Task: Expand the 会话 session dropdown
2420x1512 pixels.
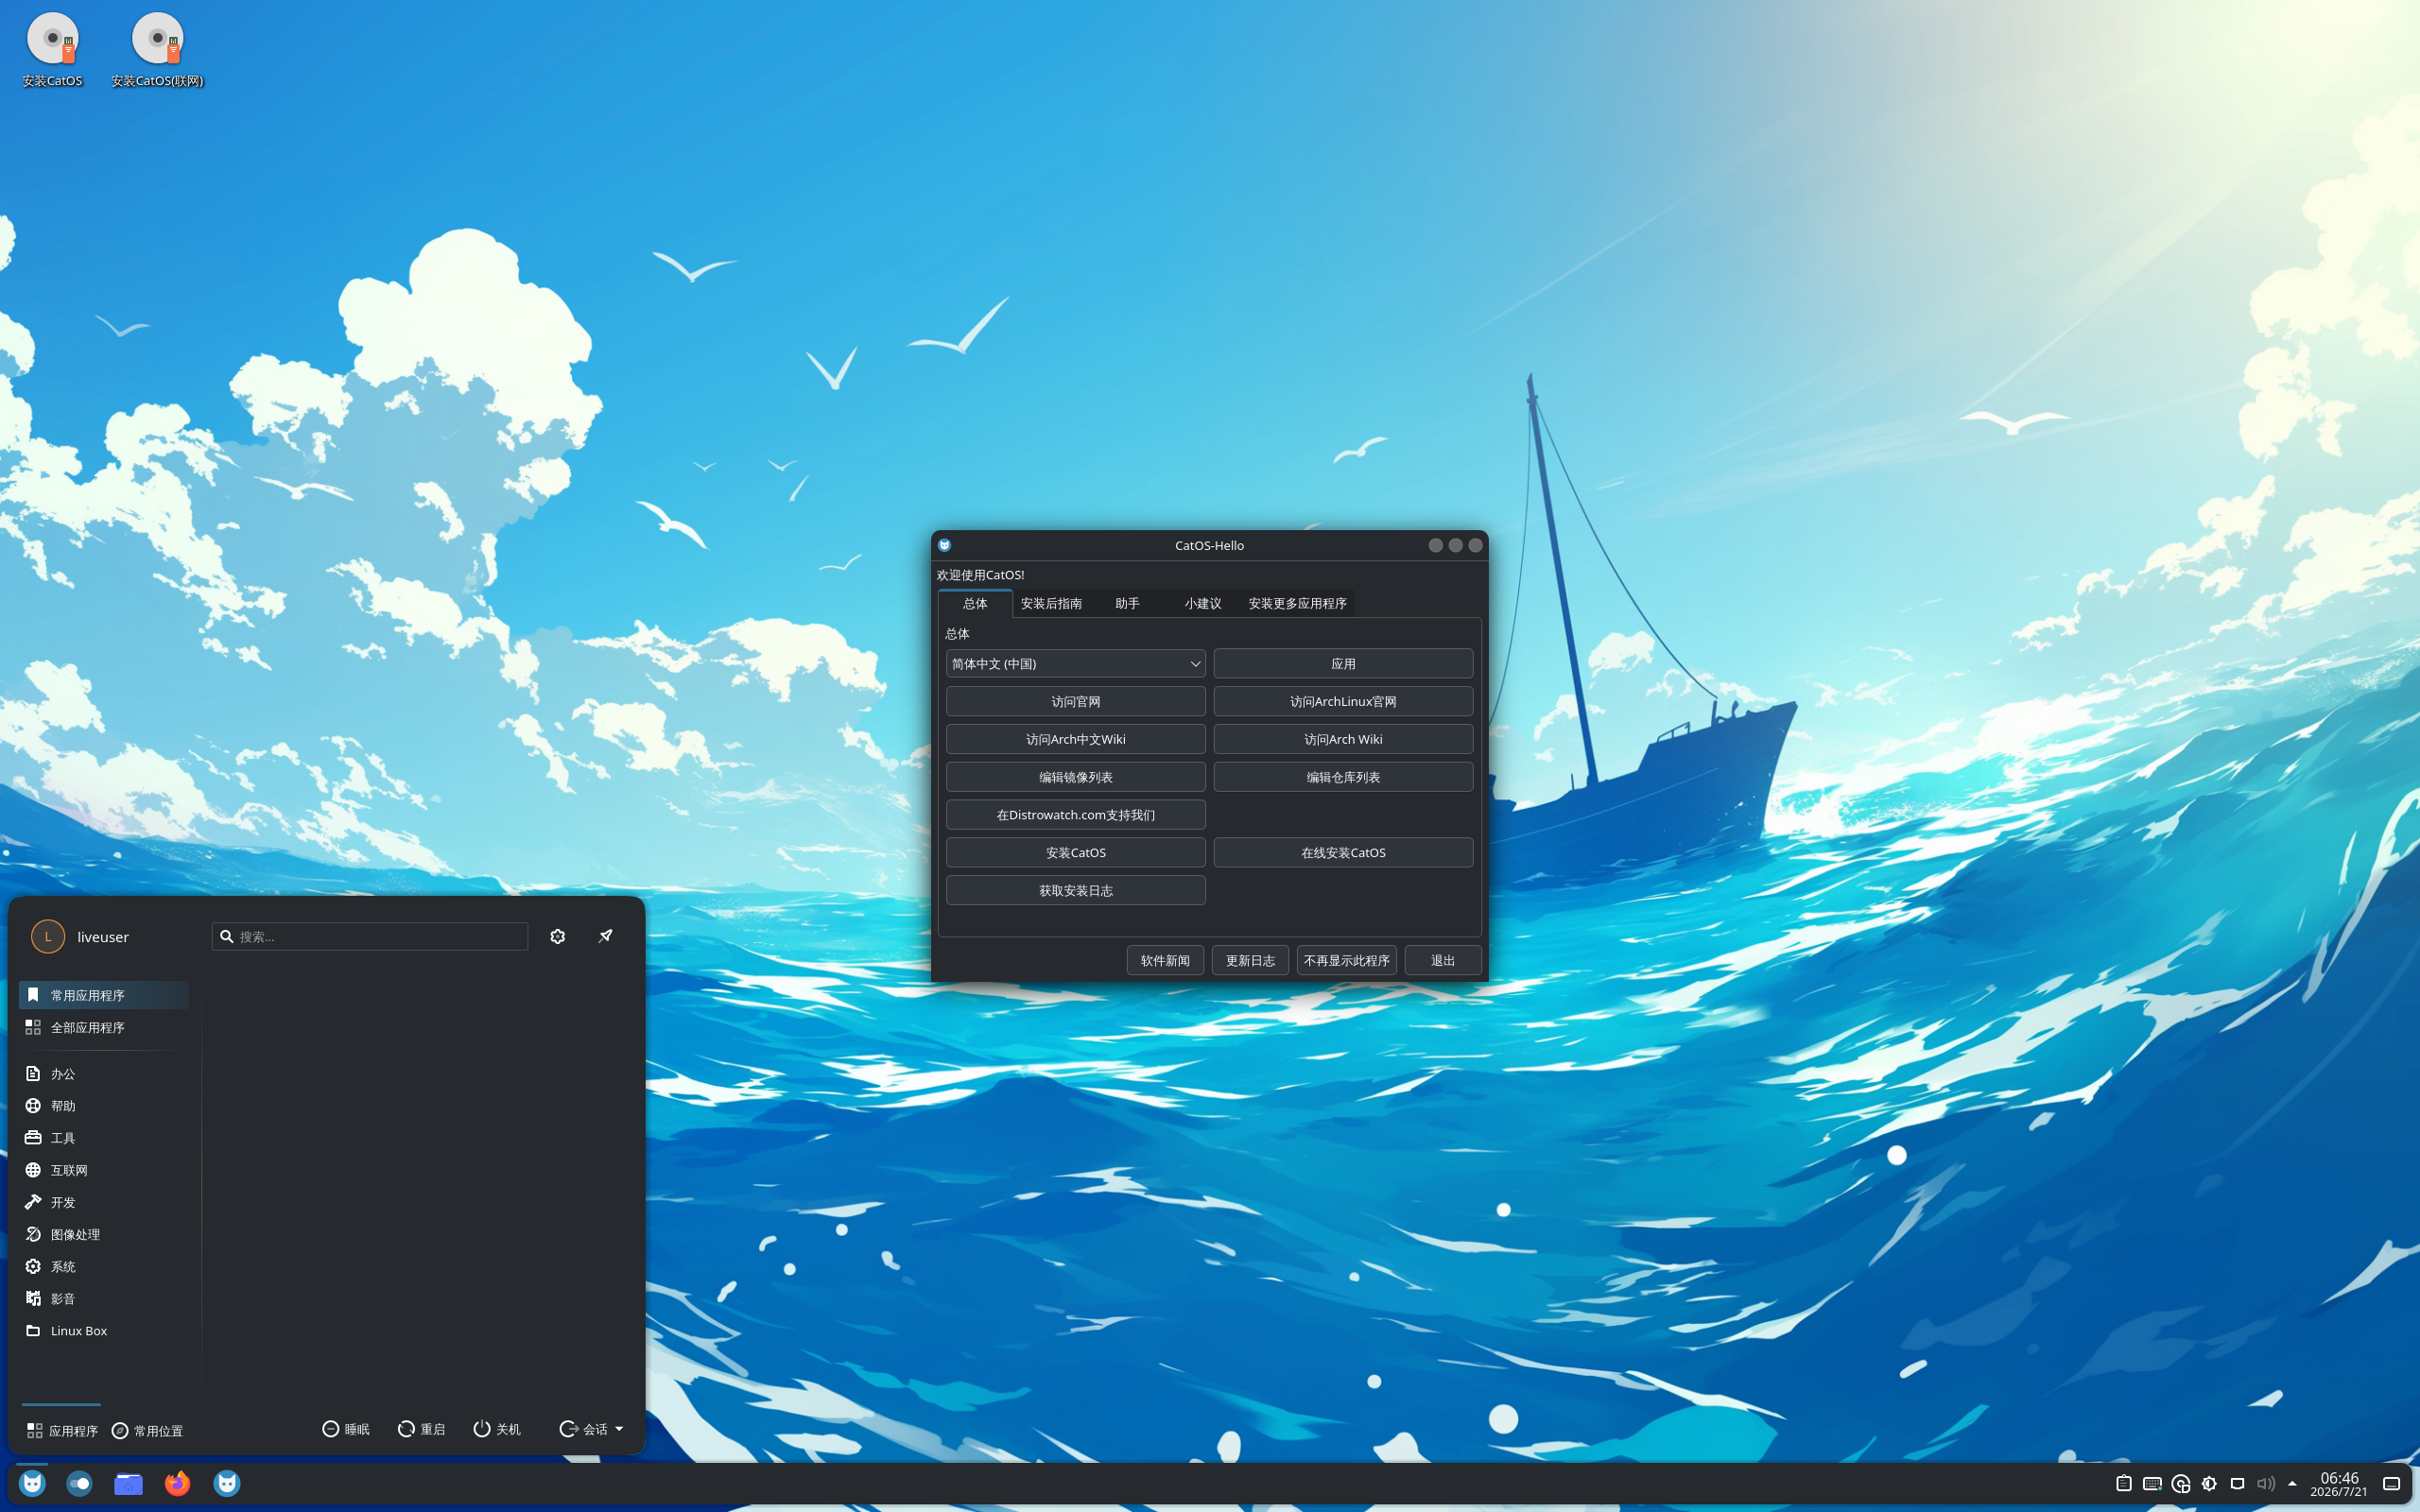Action: tap(591, 1429)
